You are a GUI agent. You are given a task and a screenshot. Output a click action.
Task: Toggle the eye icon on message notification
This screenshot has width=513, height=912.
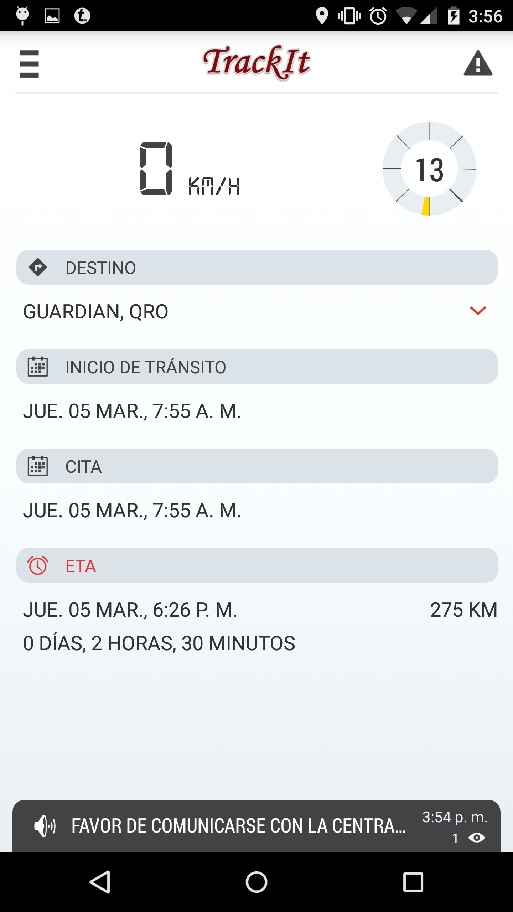point(477,838)
